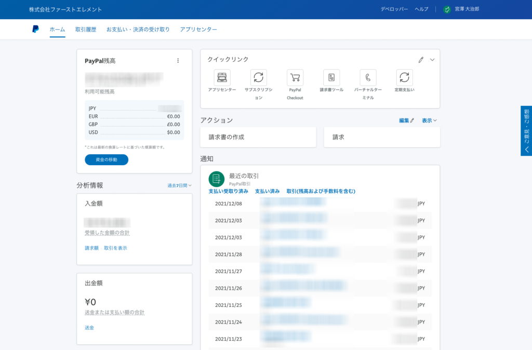Switch to the ホーム tab
The width and height of the screenshot is (532, 350).
click(x=57, y=30)
